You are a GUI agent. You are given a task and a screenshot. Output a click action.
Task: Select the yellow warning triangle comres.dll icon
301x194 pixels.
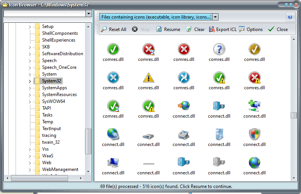149,78
